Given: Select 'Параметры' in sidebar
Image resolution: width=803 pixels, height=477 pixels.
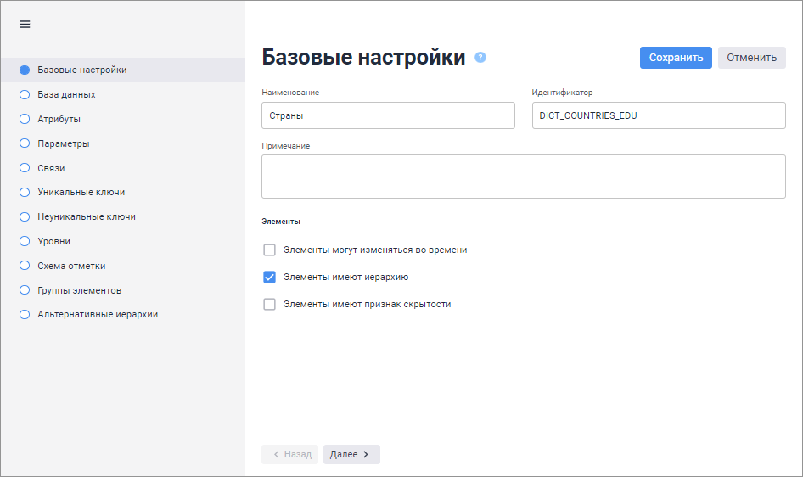Looking at the screenshot, I should coord(64,143).
